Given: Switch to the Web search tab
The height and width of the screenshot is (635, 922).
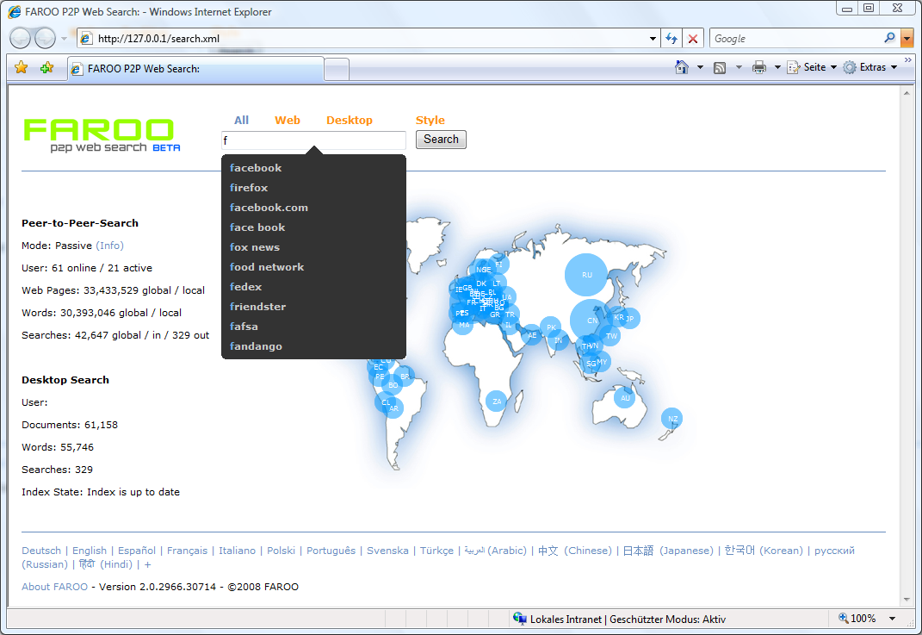Looking at the screenshot, I should coord(287,120).
